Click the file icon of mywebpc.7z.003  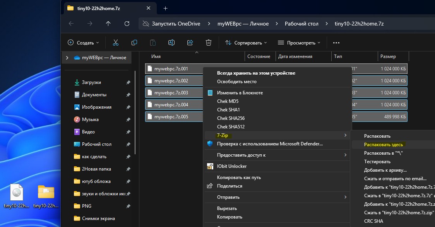[150, 92]
